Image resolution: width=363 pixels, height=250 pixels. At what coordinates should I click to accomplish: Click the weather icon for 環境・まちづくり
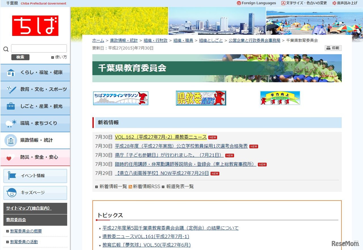pos(10,123)
